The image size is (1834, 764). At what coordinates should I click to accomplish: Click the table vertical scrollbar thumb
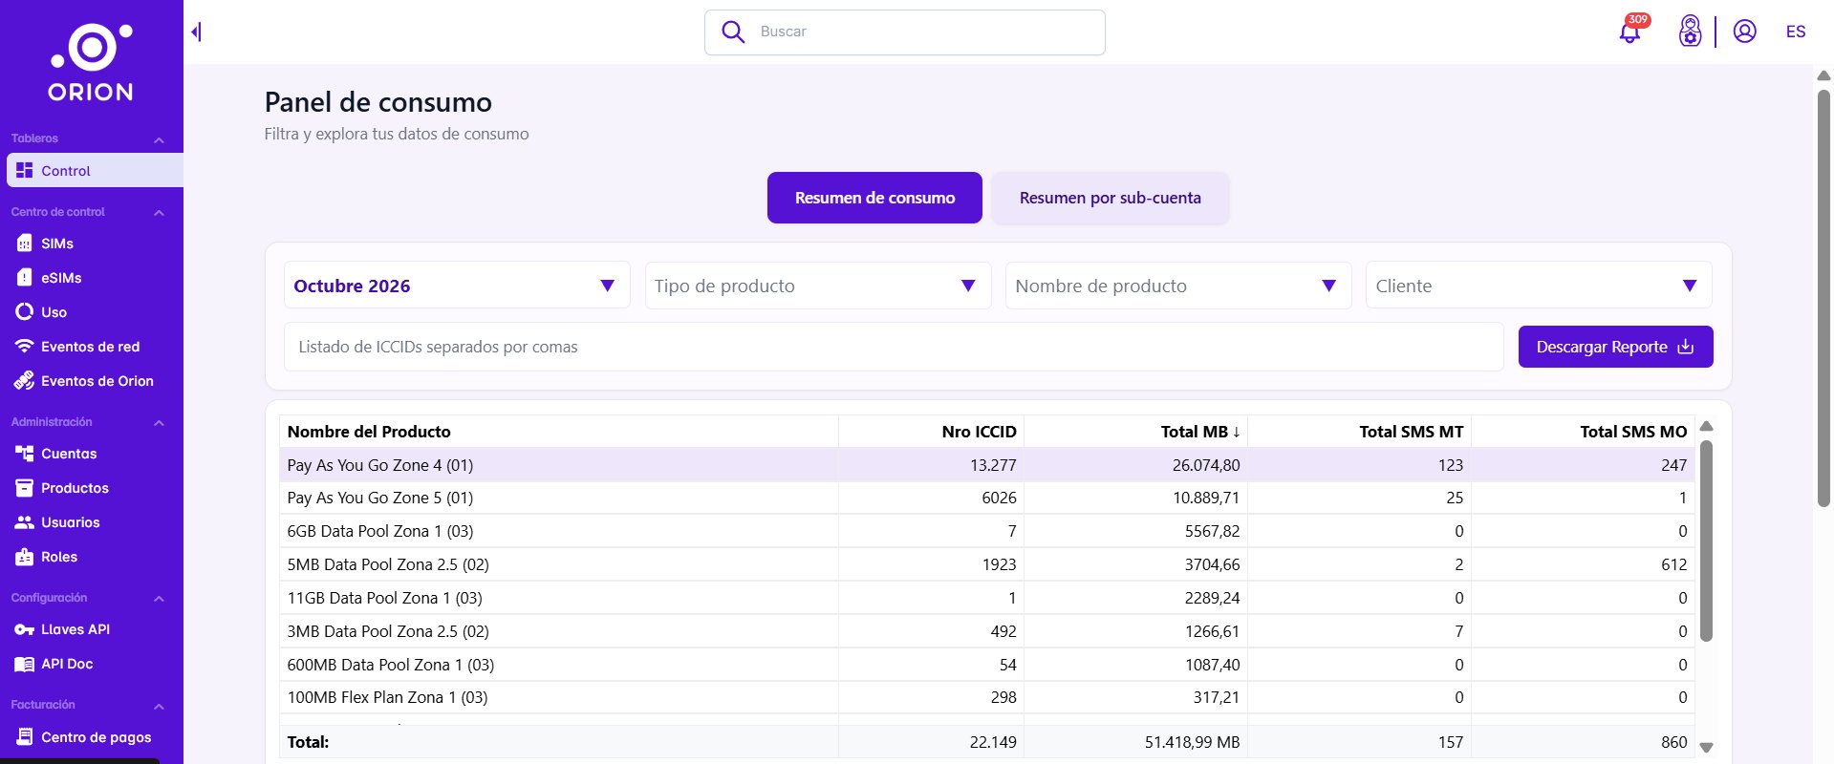pos(1706,541)
